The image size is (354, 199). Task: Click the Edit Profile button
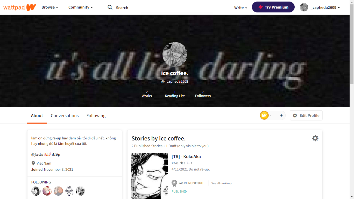(306, 115)
